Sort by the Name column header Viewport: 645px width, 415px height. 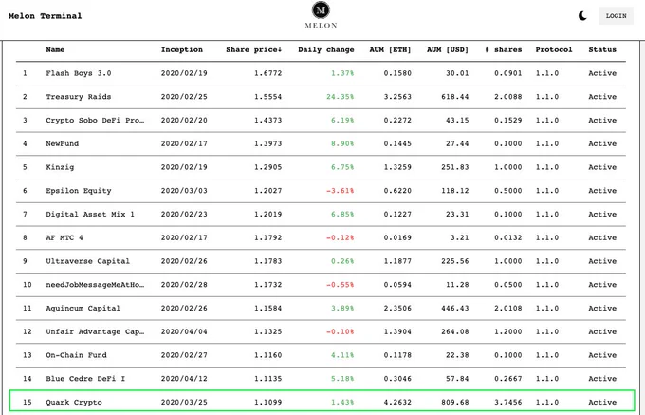[55, 49]
